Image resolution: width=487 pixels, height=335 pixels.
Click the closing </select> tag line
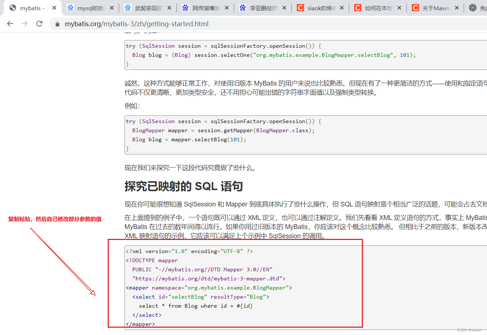(x=147, y=315)
